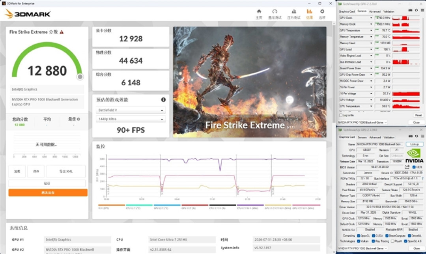The height and width of the screenshot is (254, 426).
Task: Open the 基准测试 benchmarks icon
Action: click(275, 11)
